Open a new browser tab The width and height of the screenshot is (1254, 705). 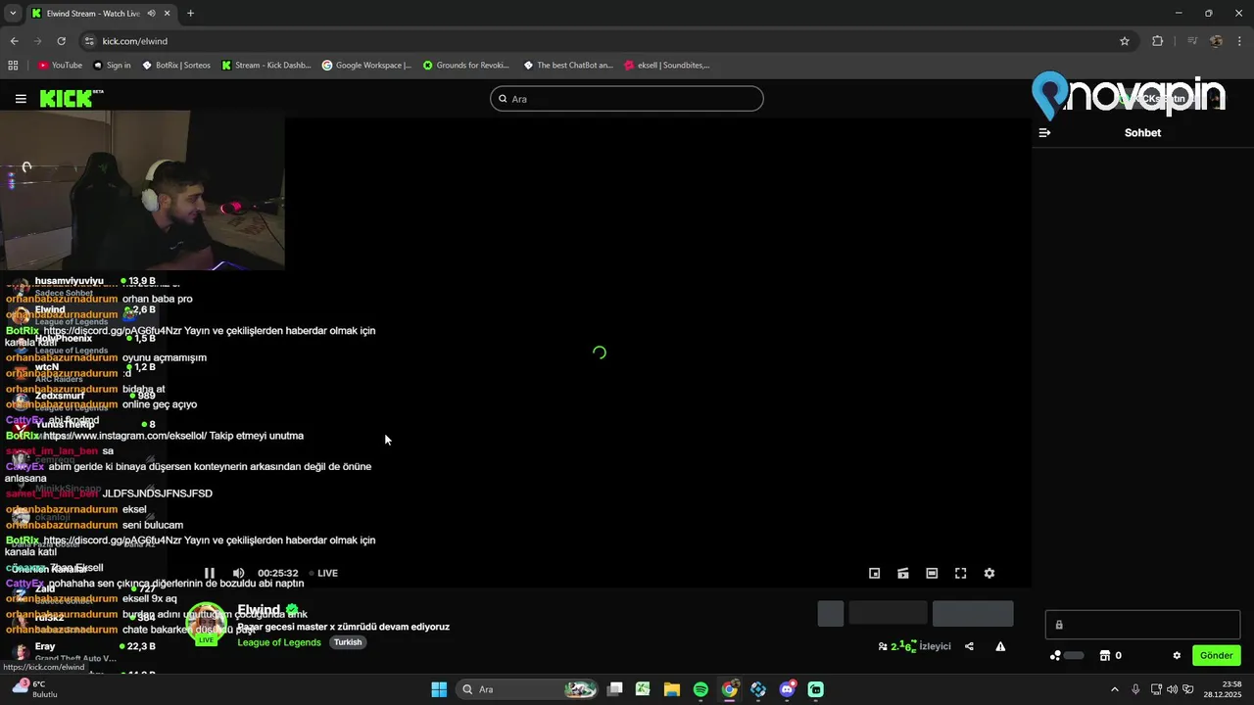(190, 14)
